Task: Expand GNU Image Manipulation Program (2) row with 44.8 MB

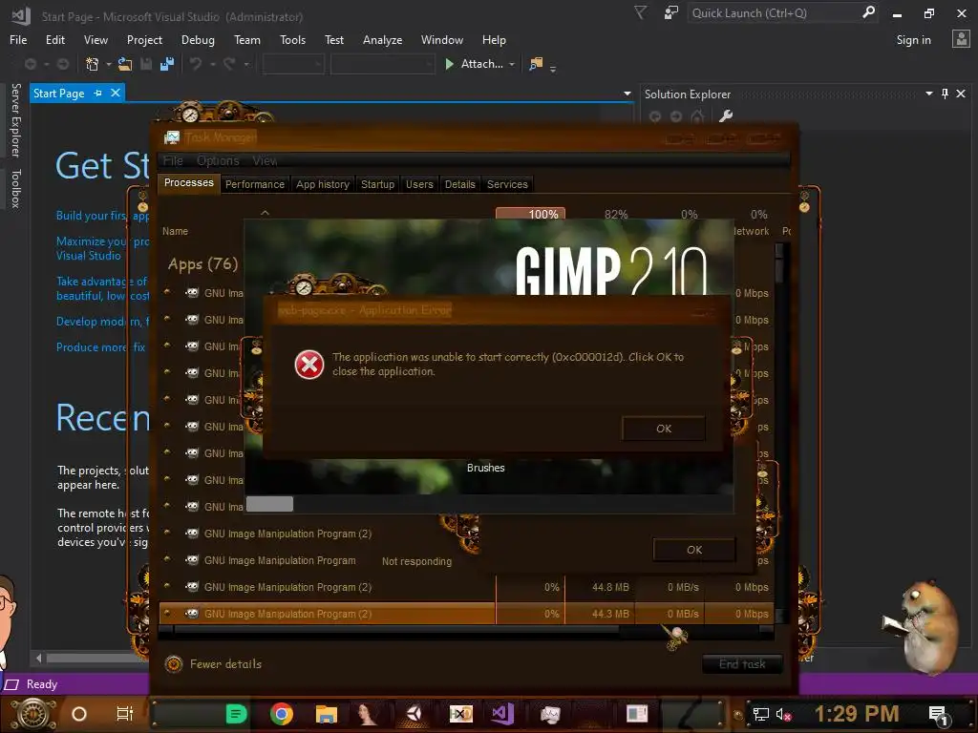Action: tap(167, 586)
